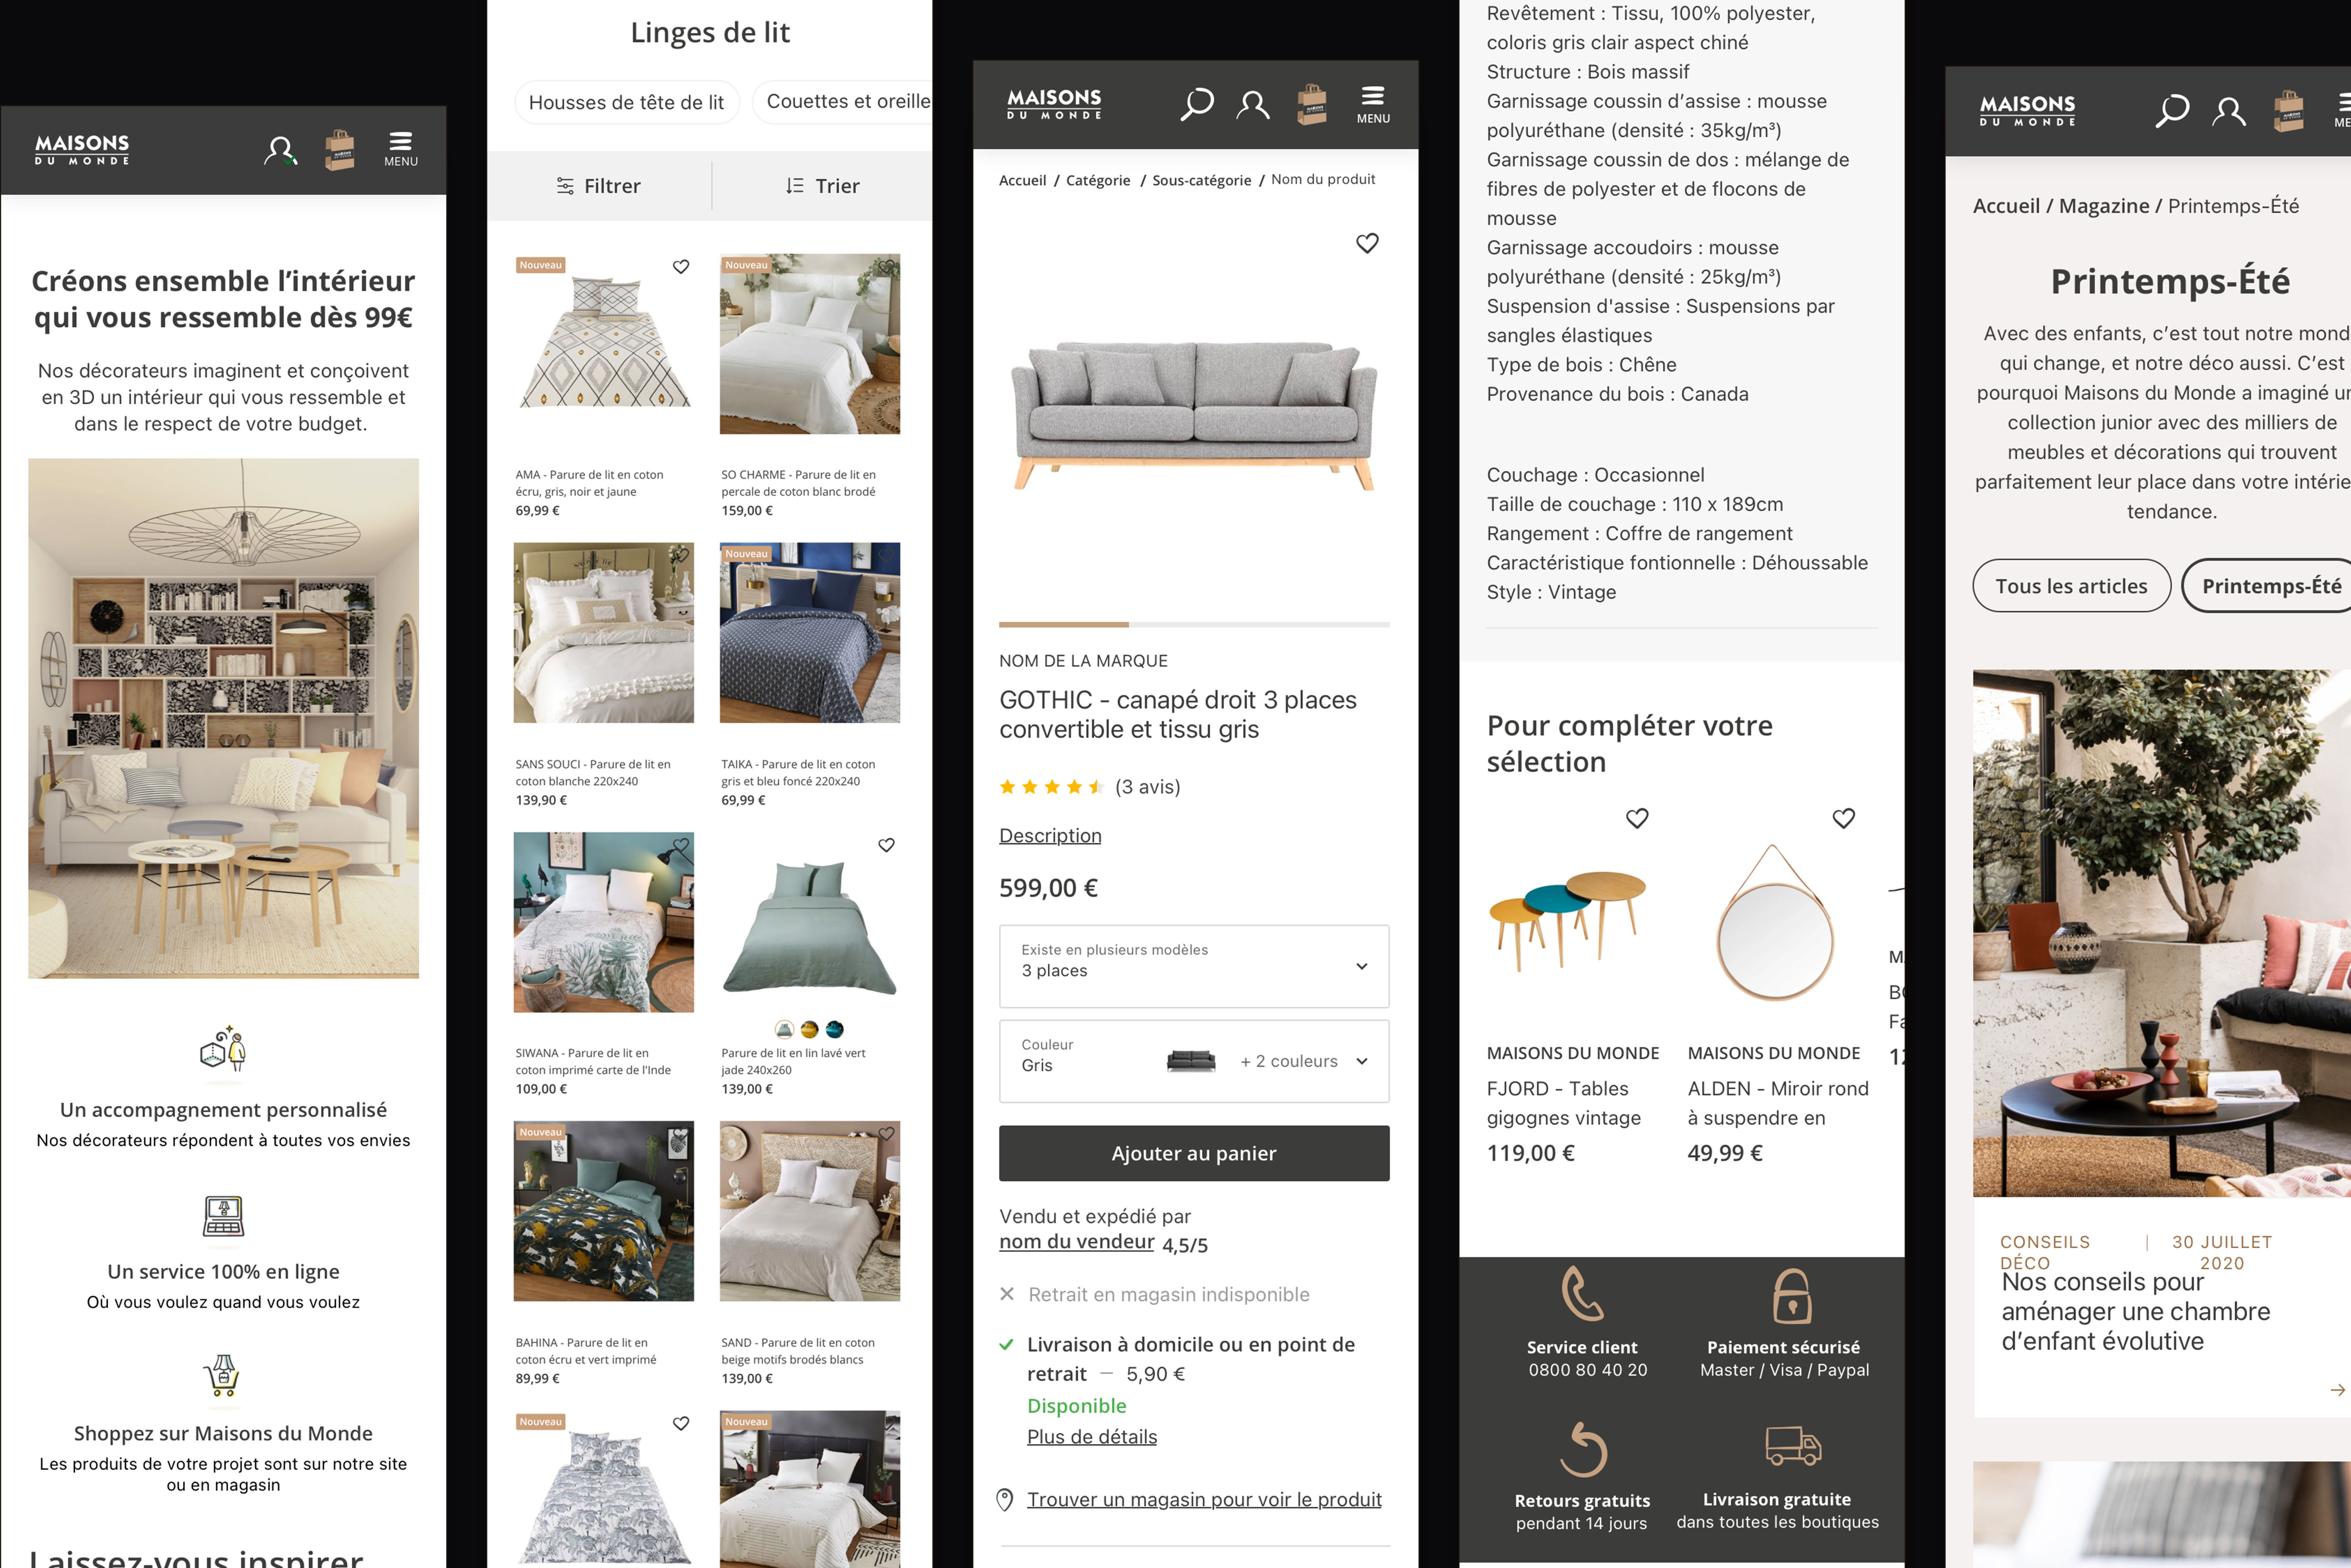
Task: Open the Couleur Gris color dropdown
Action: coord(1194,1061)
